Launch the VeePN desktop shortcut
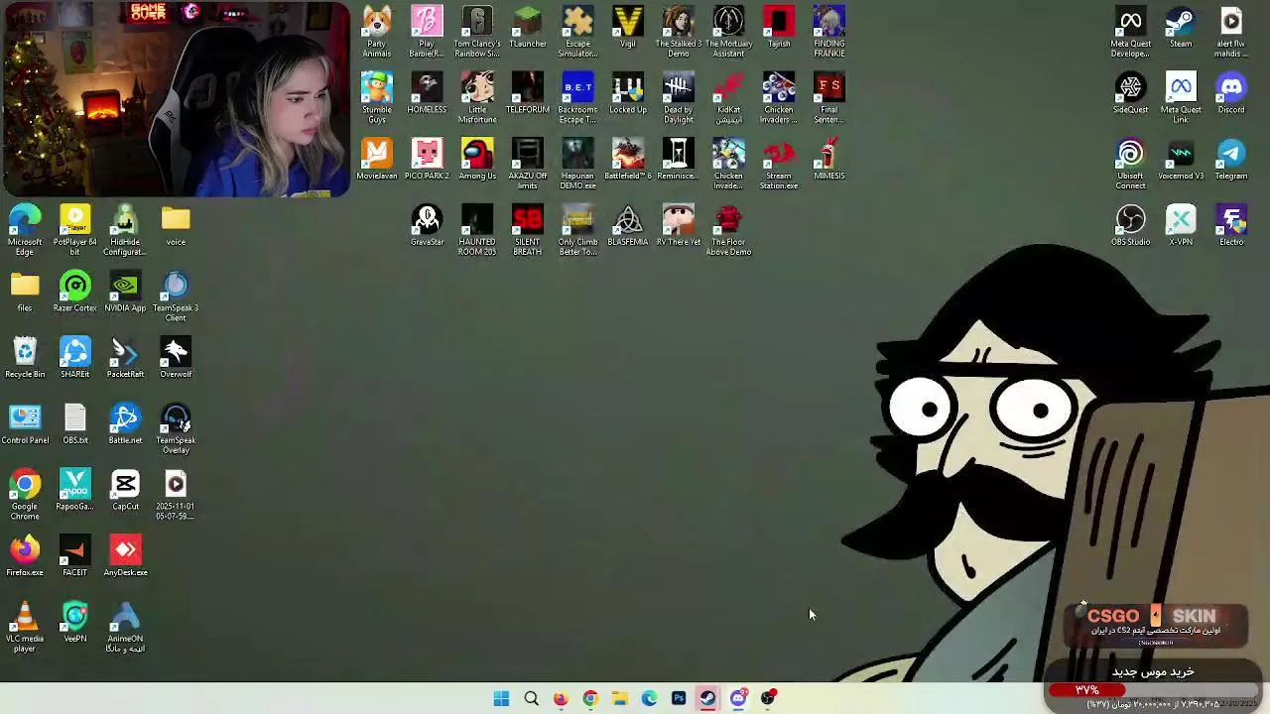 coord(75,623)
